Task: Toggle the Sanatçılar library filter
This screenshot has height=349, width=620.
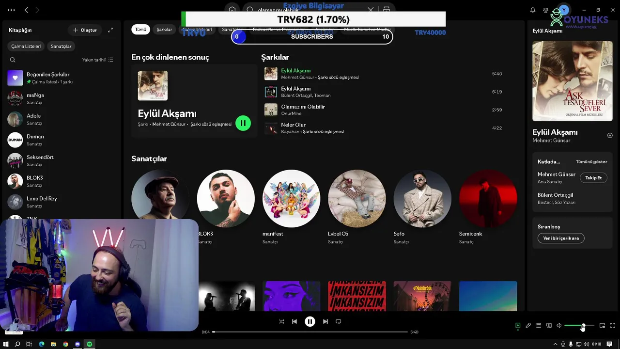Action: (61, 46)
